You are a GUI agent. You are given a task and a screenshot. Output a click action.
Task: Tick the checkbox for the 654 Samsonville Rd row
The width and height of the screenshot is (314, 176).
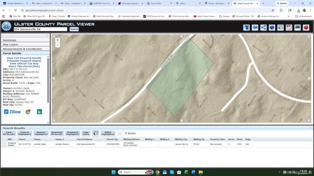coord(4,144)
